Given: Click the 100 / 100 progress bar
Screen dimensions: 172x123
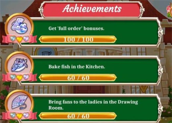Looking at the screenshot, I should click(78, 39).
